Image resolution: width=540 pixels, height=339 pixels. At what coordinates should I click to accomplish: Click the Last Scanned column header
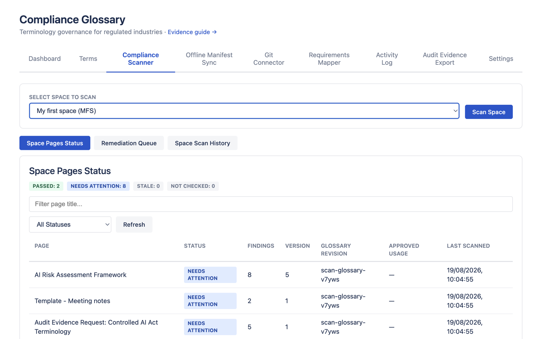click(x=468, y=246)
